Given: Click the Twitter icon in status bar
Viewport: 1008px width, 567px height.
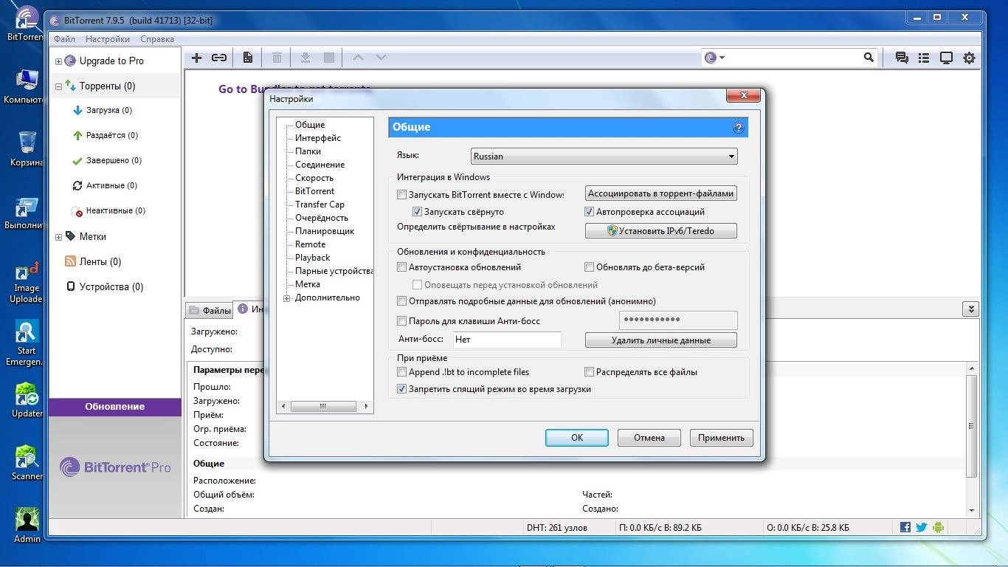Looking at the screenshot, I should coord(922,527).
